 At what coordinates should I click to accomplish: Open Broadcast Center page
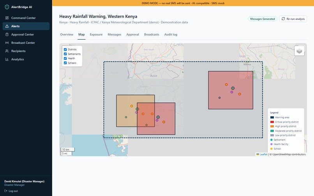[26, 43]
